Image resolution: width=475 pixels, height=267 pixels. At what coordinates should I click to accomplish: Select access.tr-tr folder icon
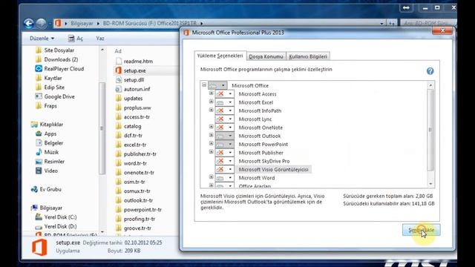(x=119, y=117)
